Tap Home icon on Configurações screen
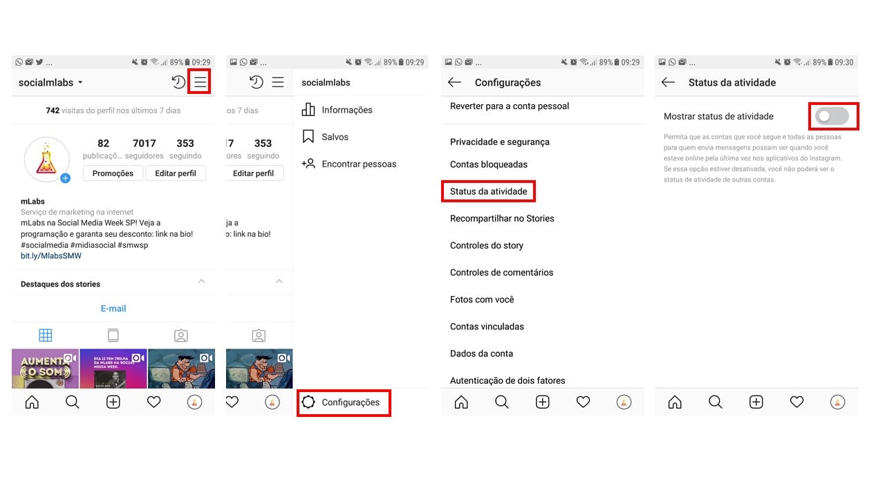The width and height of the screenshot is (885, 497). (461, 402)
